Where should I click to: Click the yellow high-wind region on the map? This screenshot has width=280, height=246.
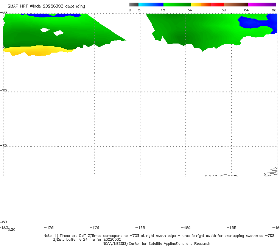[38, 51]
